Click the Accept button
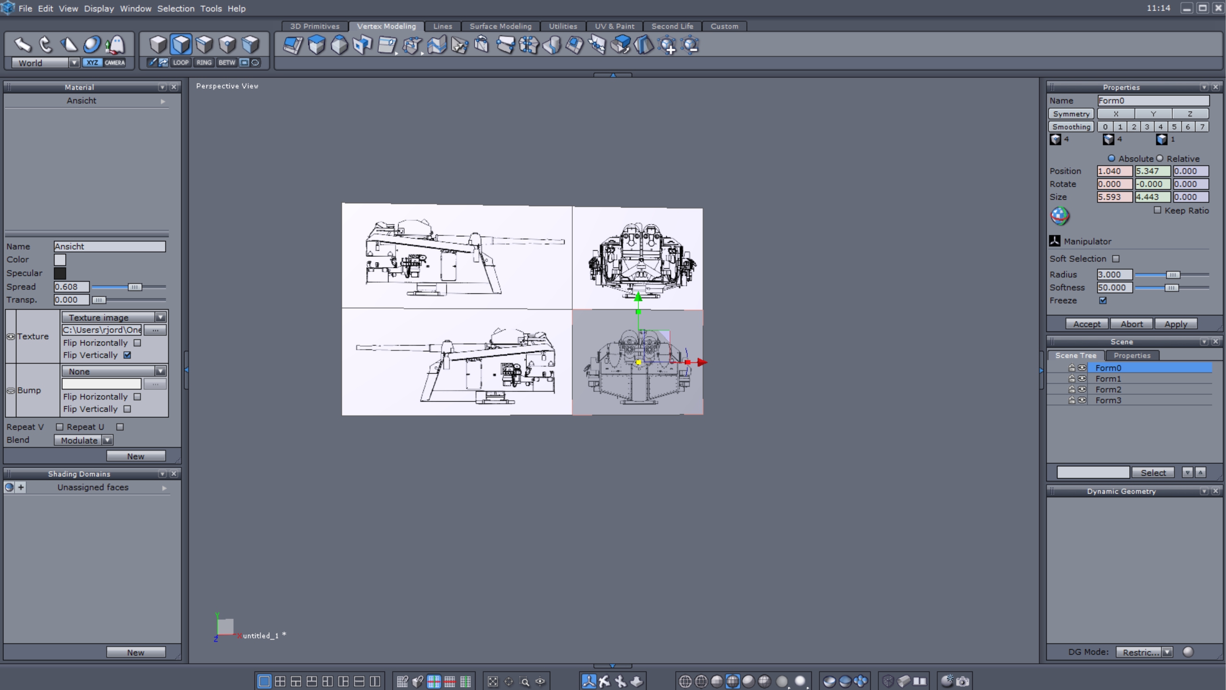Screen dimensions: 1226x690 pos(1086,324)
